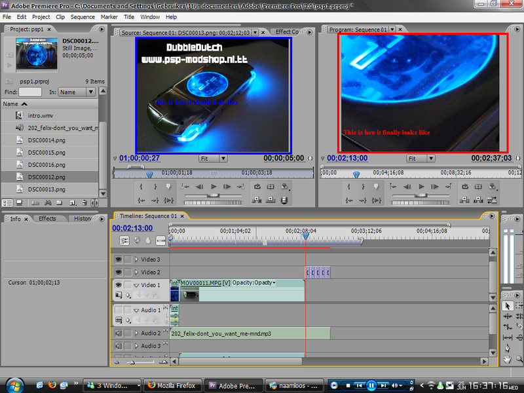Viewport: 524px width, 393px height.
Task: Click the Extract button in Program monitor
Action: pos(478,200)
